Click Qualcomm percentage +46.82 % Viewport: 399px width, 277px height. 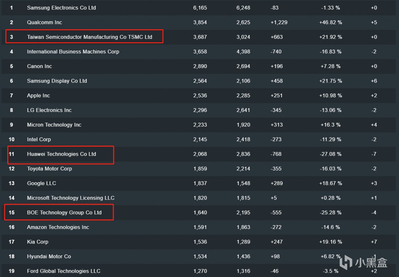click(x=331, y=22)
